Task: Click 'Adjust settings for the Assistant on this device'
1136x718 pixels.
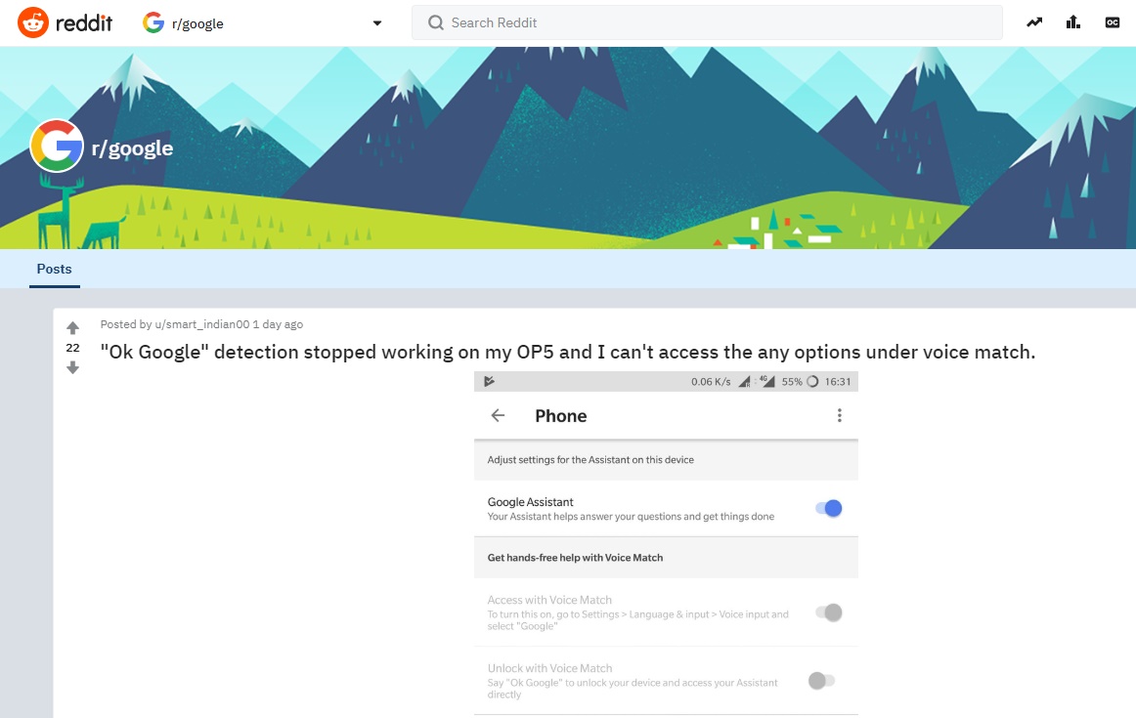Action: pos(590,459)
